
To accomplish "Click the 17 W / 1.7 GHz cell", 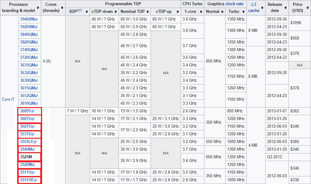I will (134, 180).
